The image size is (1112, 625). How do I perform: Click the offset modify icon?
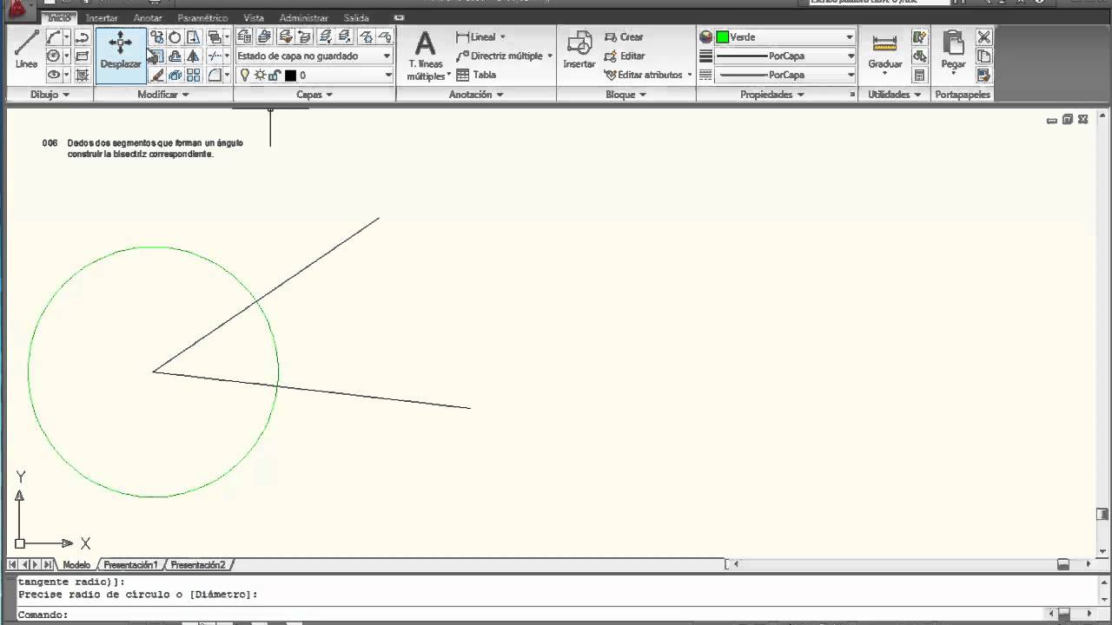[x=175, y=56]
